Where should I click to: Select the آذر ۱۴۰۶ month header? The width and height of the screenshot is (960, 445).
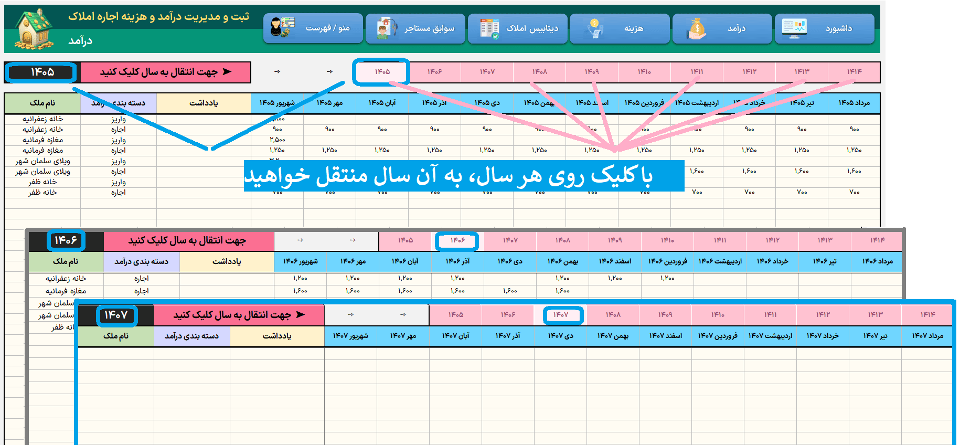(x=457, y=261)
